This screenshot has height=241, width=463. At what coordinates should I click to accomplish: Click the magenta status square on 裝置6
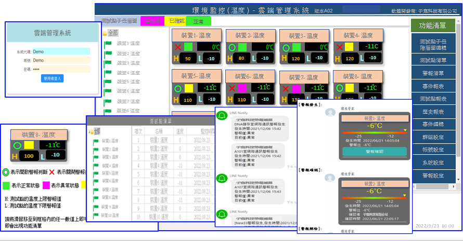(242, 88)
